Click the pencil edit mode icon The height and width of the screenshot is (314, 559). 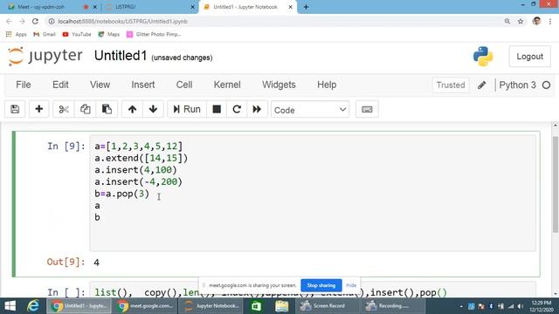481,85
